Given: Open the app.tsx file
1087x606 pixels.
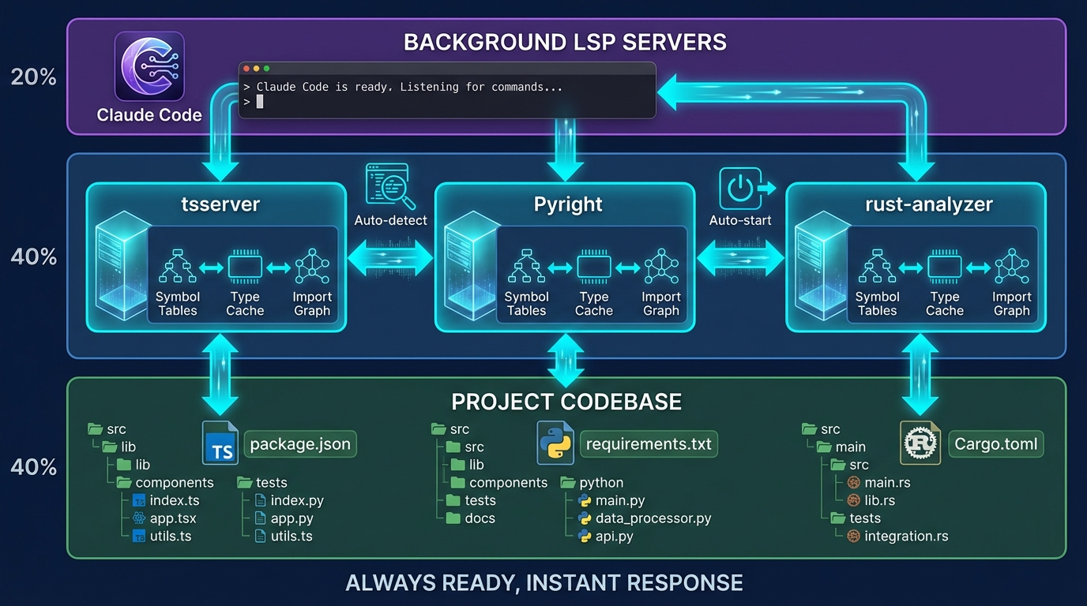Looking at the screenshot, I should (x=164, y=518).
